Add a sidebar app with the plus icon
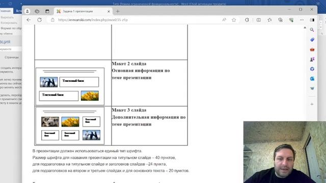326x183 pixels. (312, 104)
